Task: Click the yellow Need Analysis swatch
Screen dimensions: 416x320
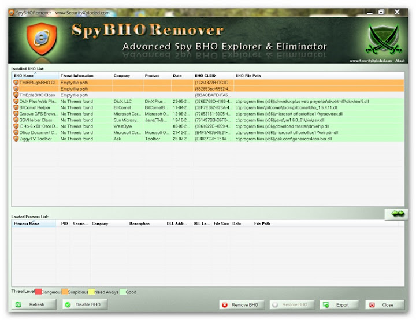Action: (91, 292)
